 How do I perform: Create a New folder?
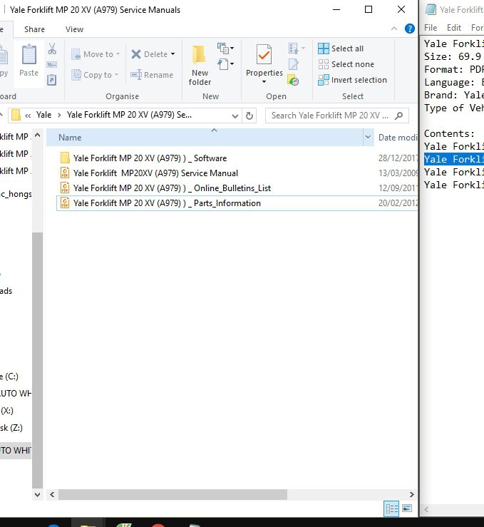point(200,66)
